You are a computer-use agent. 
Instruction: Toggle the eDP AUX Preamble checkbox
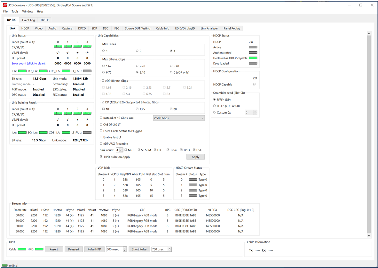coord(101,144)
